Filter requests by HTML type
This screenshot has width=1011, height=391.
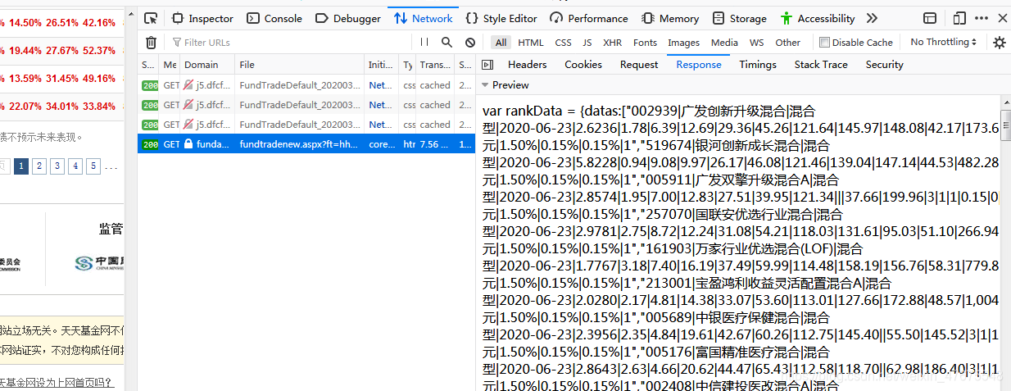click(x=531, y=43)
